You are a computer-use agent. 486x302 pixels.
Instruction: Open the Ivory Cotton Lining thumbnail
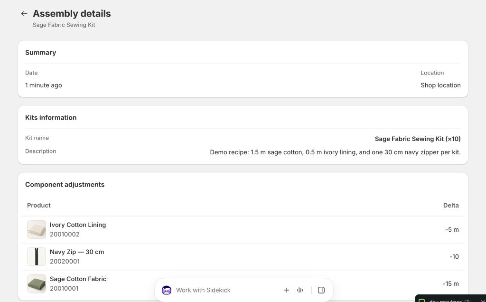(37, 230)
